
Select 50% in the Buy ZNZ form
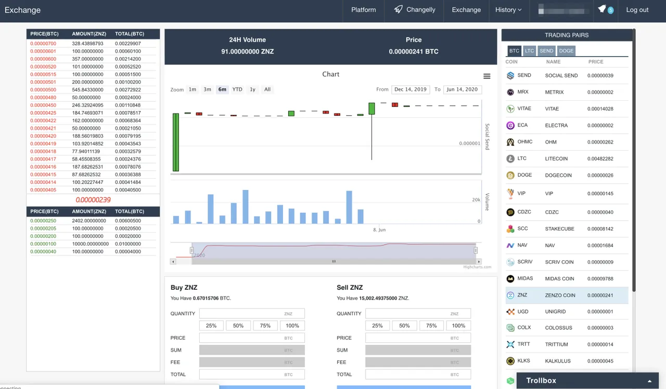pos(238,326)
